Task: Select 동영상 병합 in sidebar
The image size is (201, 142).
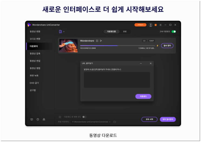Action: (x=35, y=68)
